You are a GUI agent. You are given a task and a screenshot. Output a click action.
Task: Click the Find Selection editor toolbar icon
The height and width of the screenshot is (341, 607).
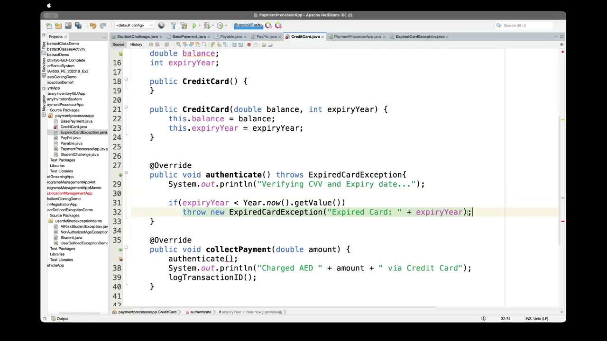[178, 45]
